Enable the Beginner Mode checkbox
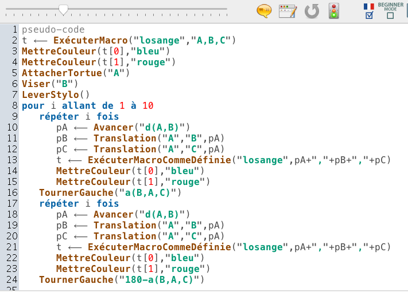Screen dimensions: 408x292 click(390, 15)
